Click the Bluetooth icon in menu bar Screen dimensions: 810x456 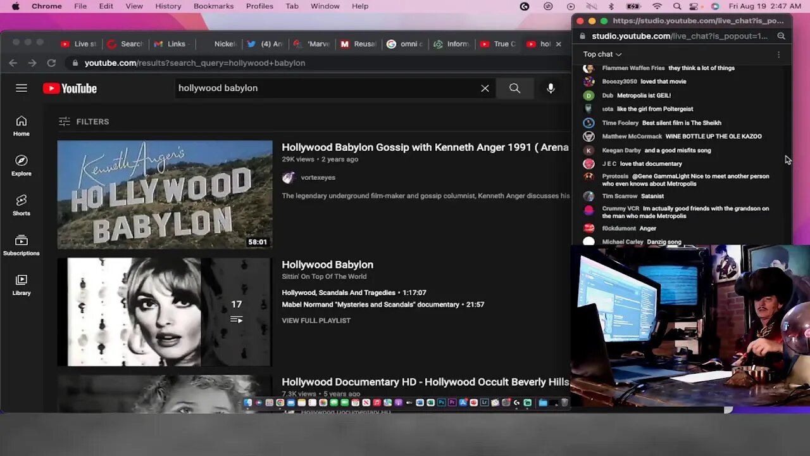pyautogui.click(x=611, y=6)
